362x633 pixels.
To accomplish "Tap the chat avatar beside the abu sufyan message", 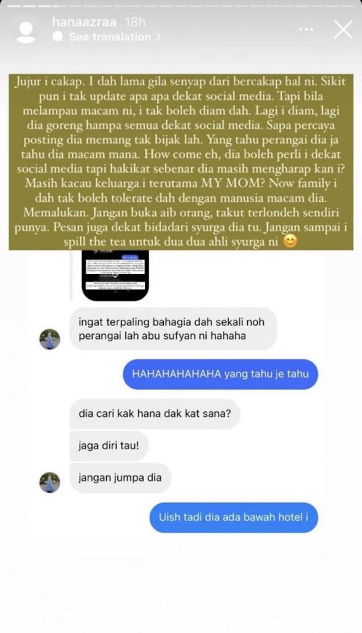I will [x=50, y=339].
